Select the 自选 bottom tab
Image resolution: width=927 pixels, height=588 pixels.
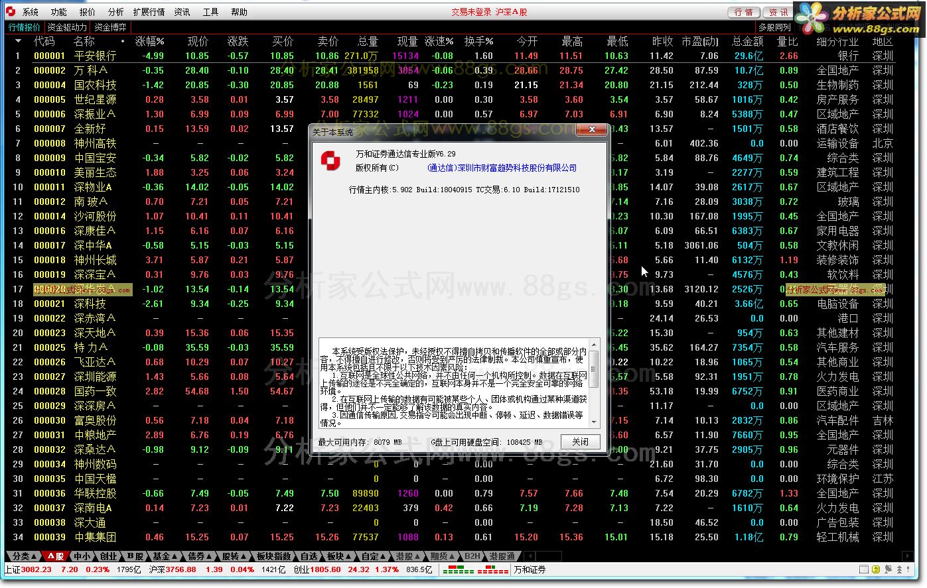[309, 556]
